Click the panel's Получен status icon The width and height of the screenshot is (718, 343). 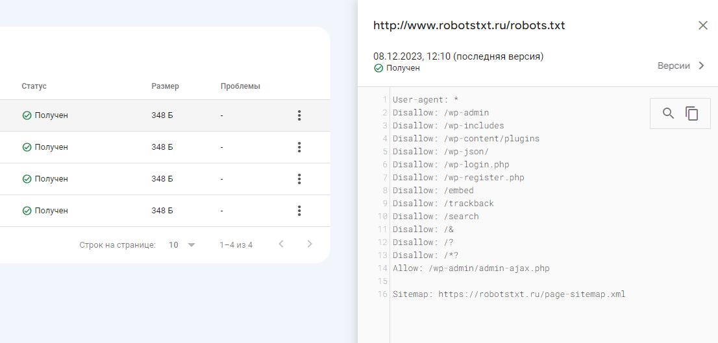coord(378,68)
